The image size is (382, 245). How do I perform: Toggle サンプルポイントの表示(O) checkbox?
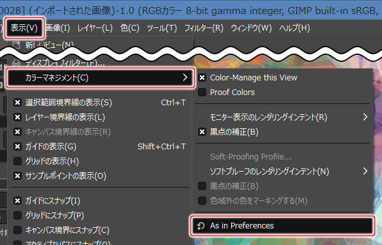[18, 176]
